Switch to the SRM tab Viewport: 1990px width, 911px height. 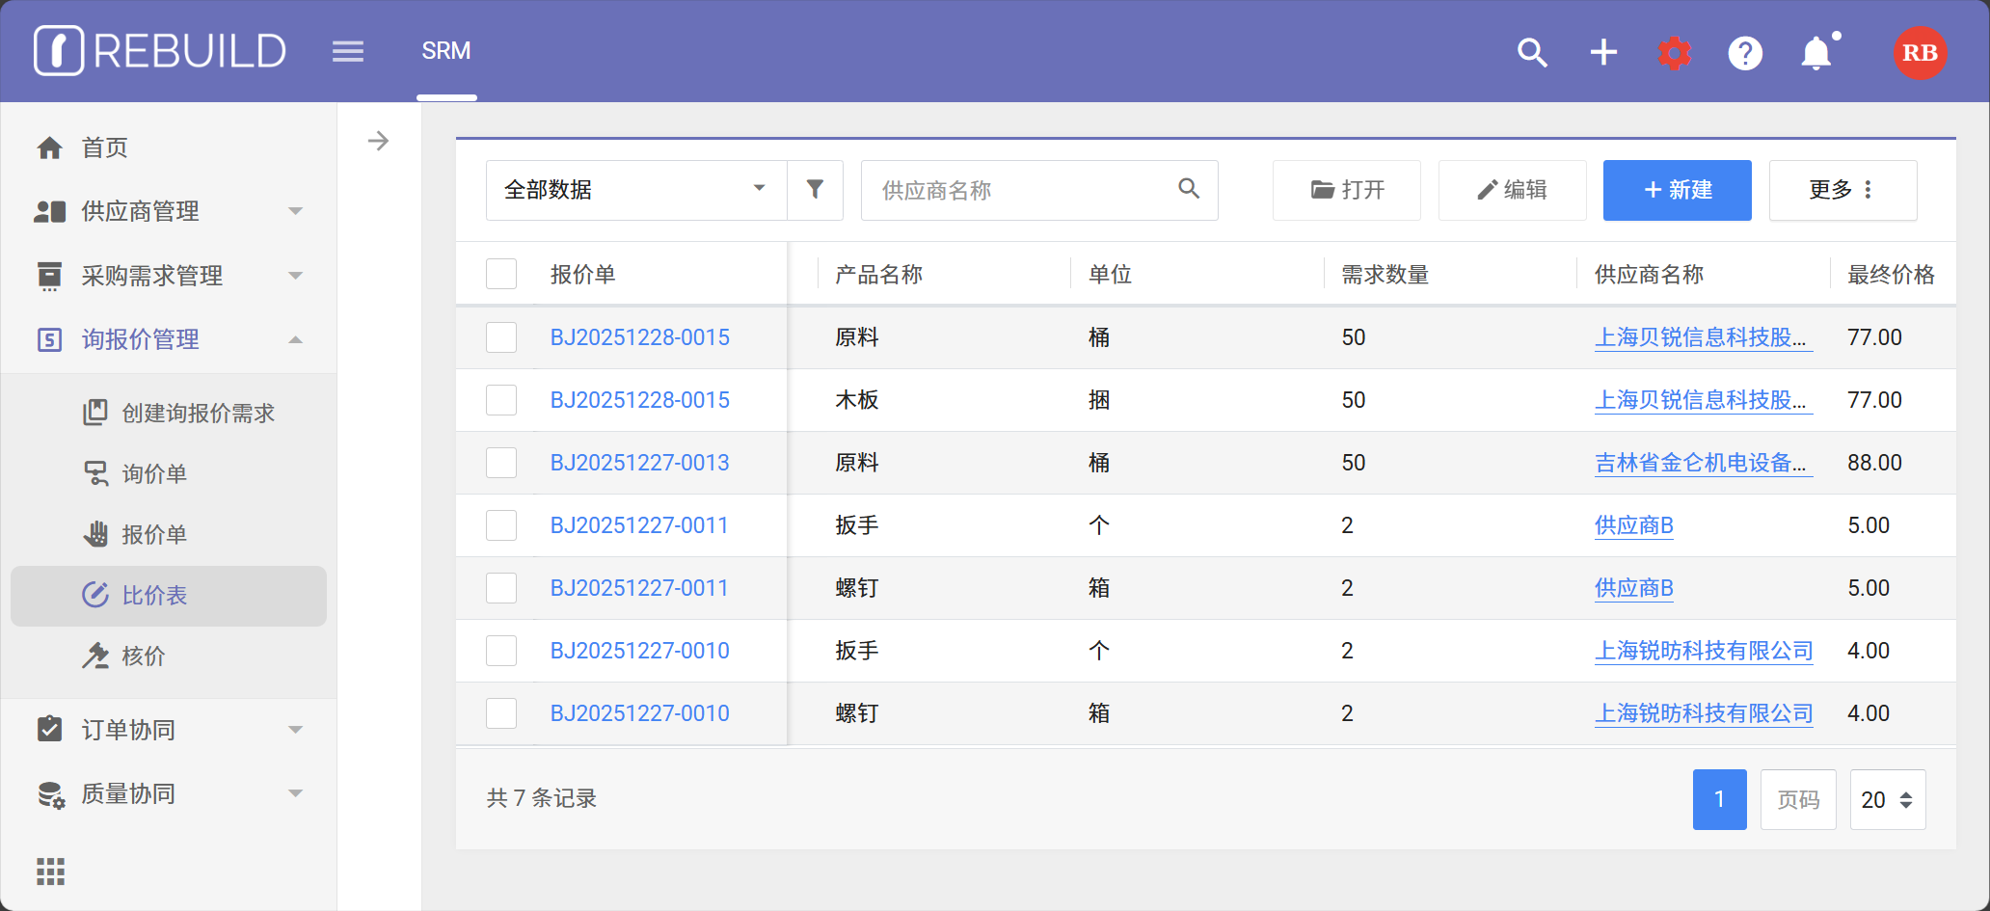click(445, 51)
